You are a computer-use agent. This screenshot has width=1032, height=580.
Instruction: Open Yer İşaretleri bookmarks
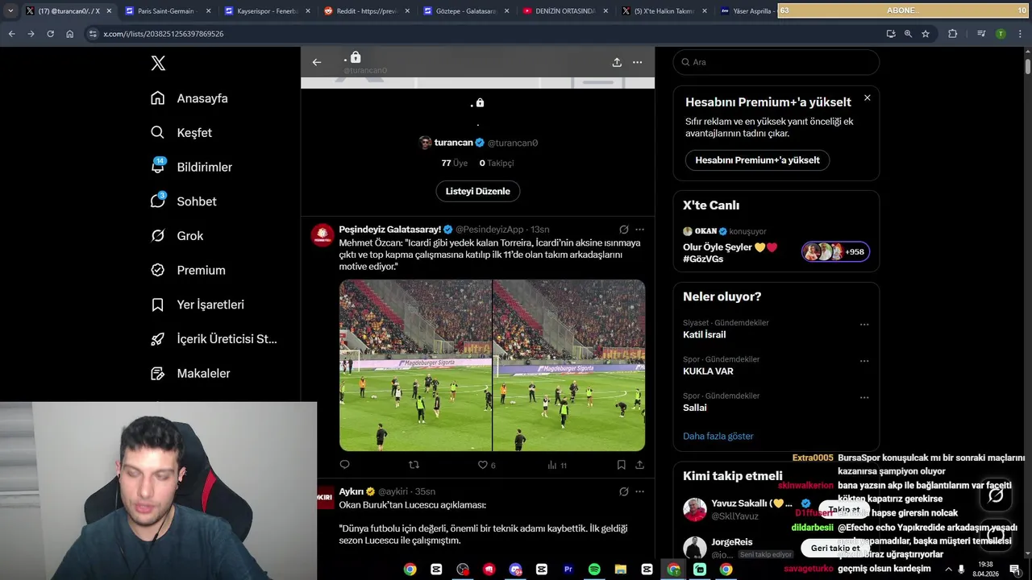point(198,304)
